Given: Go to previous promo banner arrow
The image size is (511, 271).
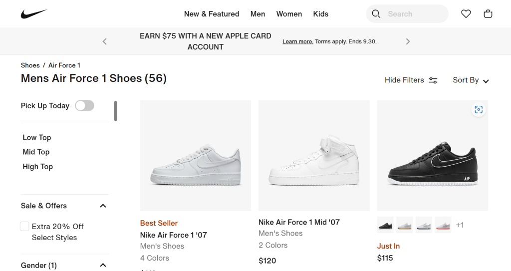Looking at the screenshot, I should tap(105, 41).
